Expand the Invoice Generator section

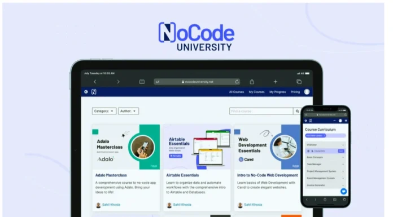[325, 185]
